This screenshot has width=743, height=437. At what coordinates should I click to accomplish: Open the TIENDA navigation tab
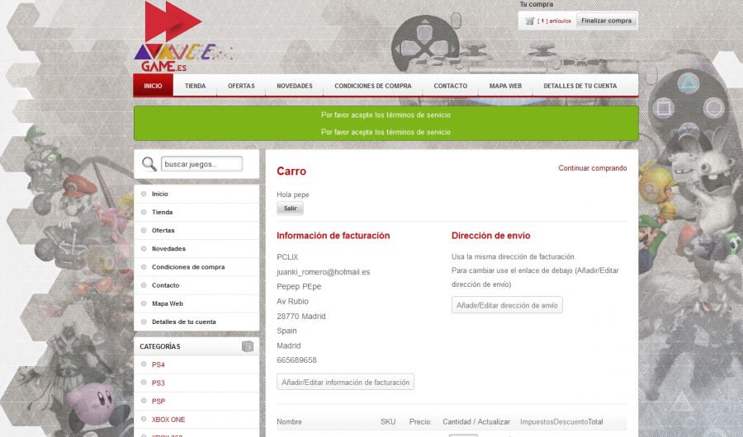pos(195,86)
